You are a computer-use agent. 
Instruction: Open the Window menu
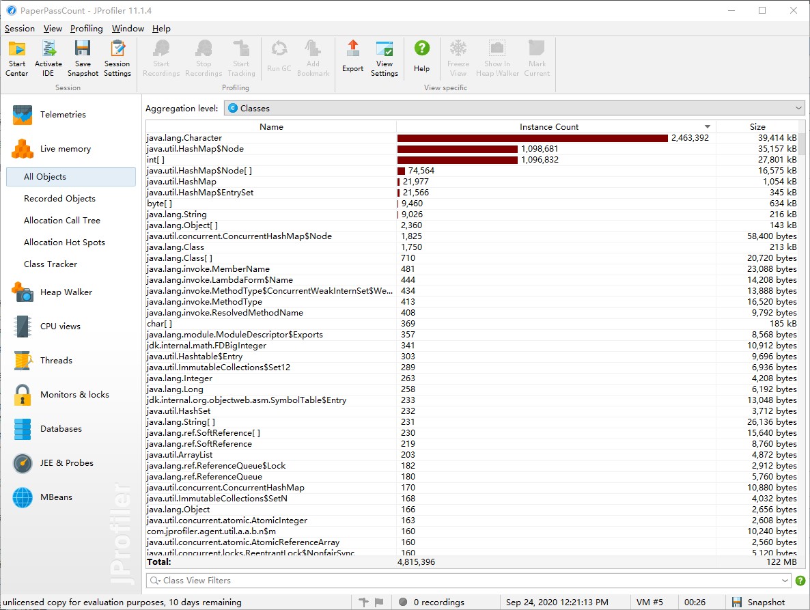(x=128, y=29)
